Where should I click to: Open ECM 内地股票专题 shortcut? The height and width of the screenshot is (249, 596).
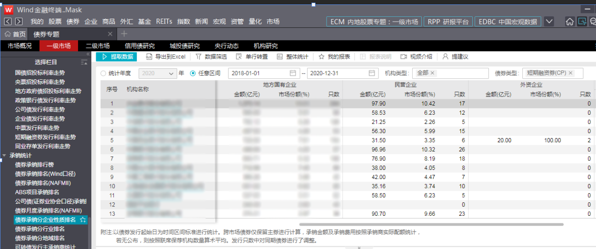(x=374, y=21)
